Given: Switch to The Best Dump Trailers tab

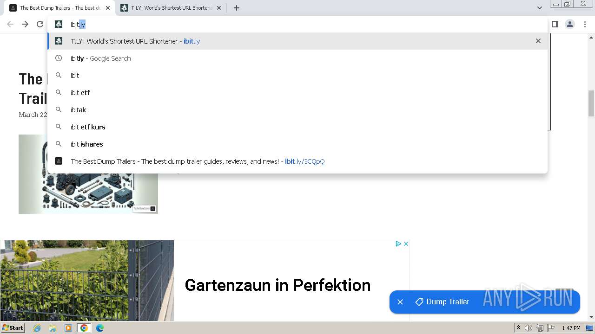Looking at the screenshot, I should (x=59, y=8).
